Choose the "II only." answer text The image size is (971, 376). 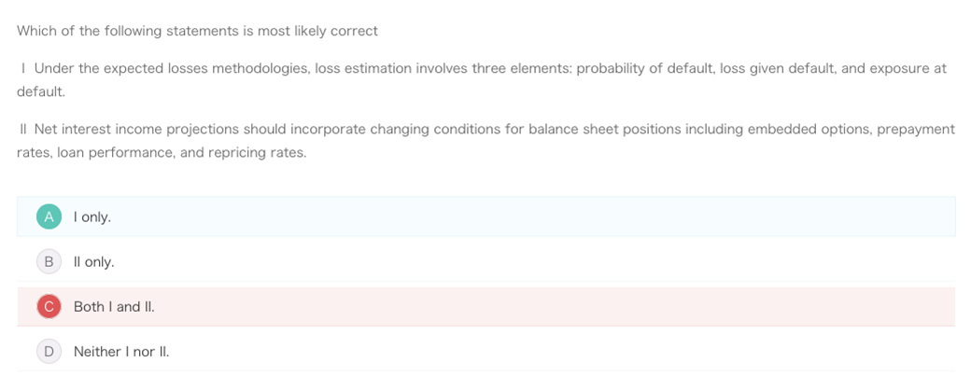coord(93,262)
